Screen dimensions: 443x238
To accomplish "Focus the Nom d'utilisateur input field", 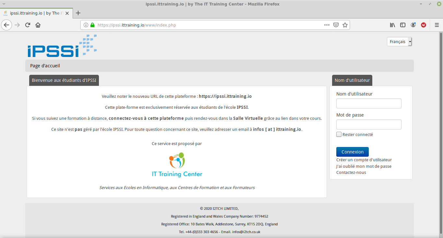I will [369, 104].
